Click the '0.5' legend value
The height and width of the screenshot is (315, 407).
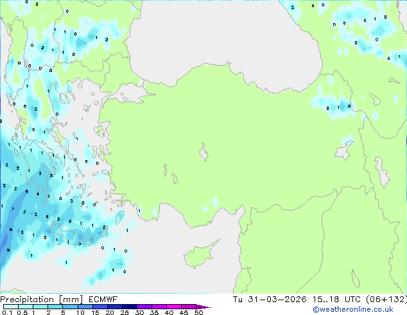[x=22, y=312]
